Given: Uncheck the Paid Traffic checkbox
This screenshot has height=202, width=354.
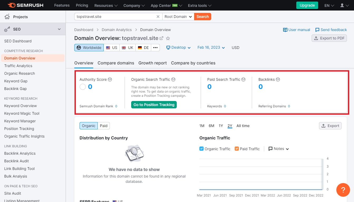Looking at the screenshot, I should [x=237, y=149].
